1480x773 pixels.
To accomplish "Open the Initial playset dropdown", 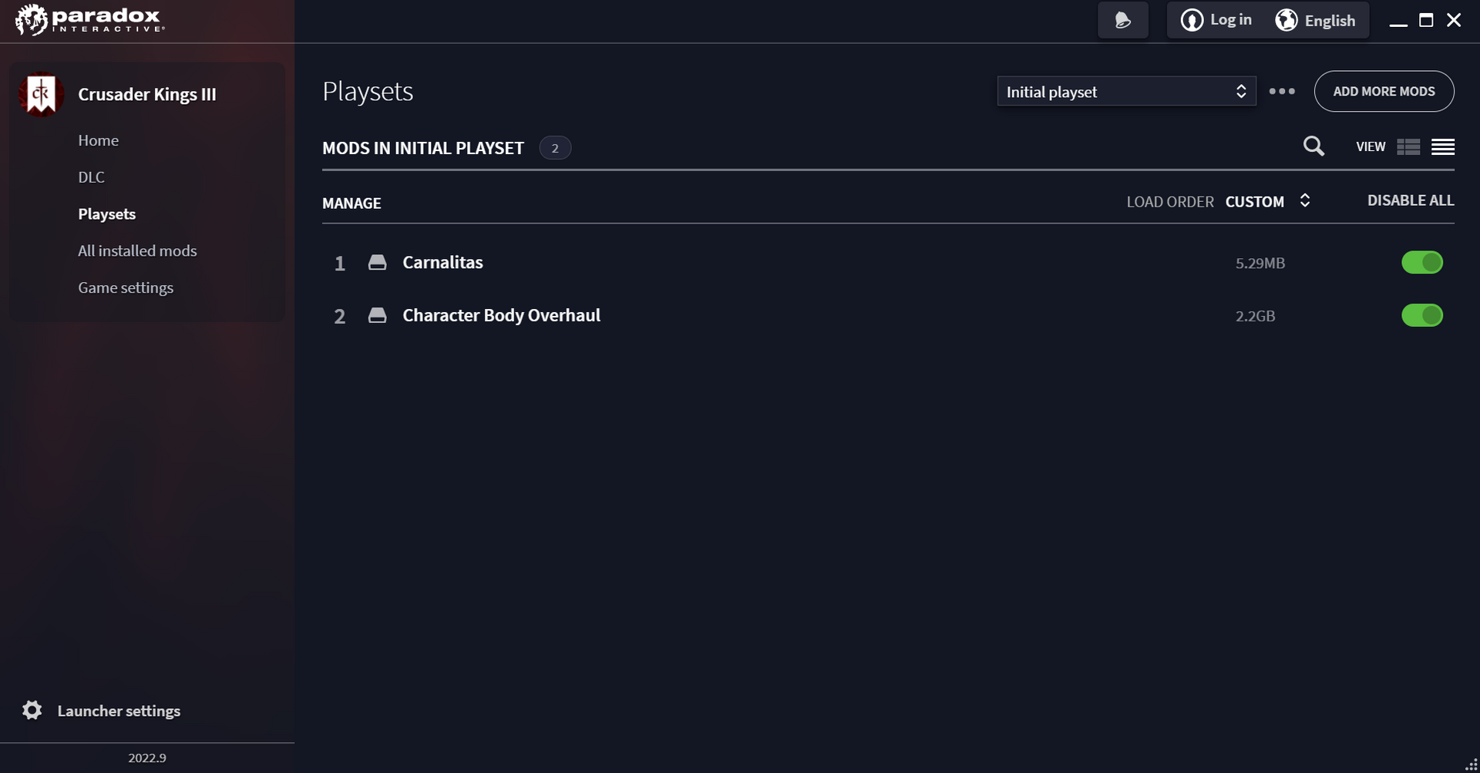I will point(1126,91).
